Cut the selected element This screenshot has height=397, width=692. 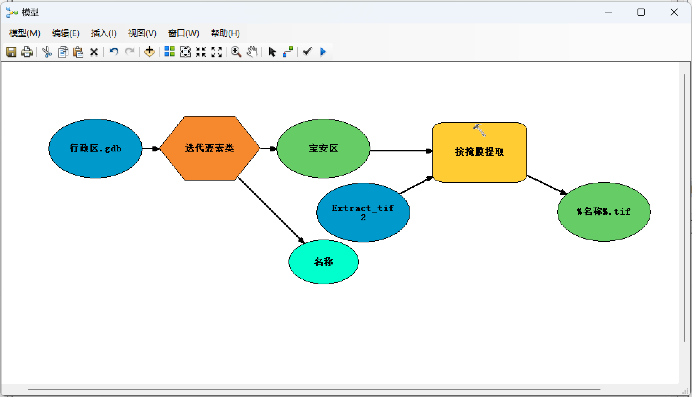pos(47,52)
